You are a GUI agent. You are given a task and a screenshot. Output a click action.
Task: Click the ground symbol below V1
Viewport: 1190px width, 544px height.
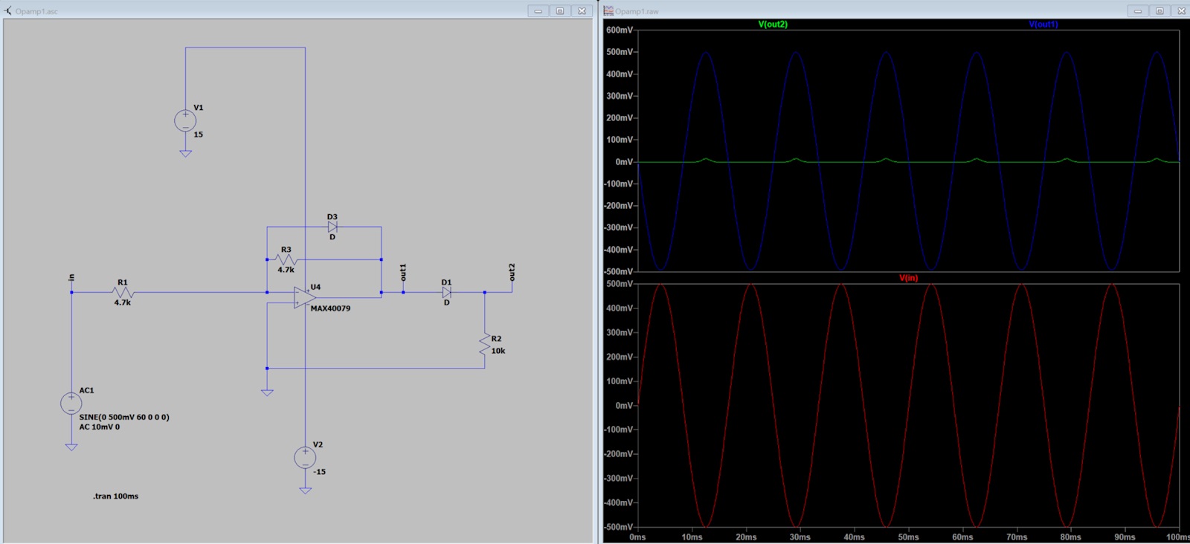(x=185, y=153)
